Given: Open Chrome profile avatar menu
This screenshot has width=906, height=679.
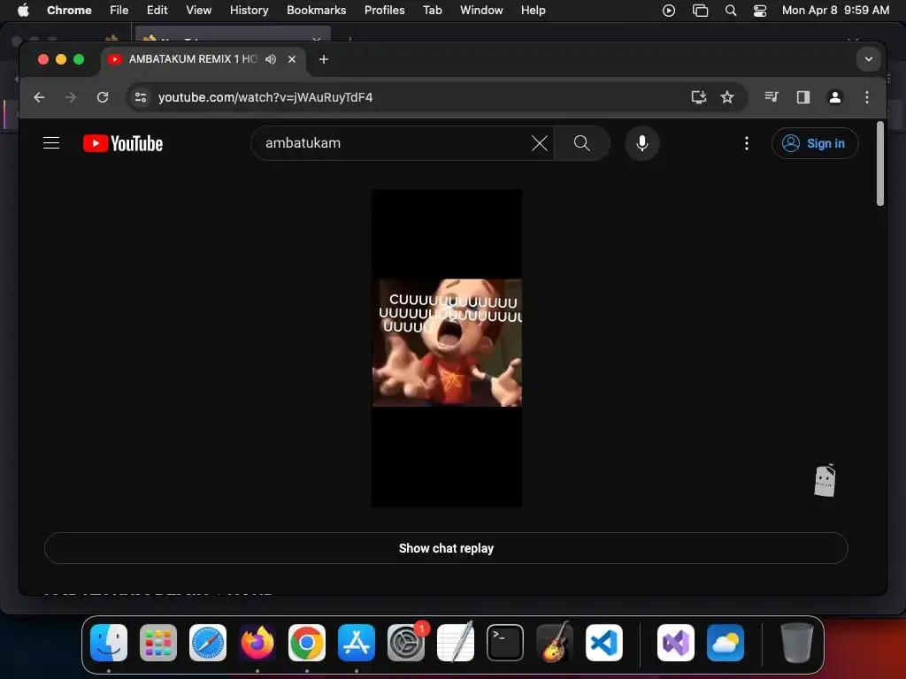Looking at the screenshot, I should coord(835,97).
